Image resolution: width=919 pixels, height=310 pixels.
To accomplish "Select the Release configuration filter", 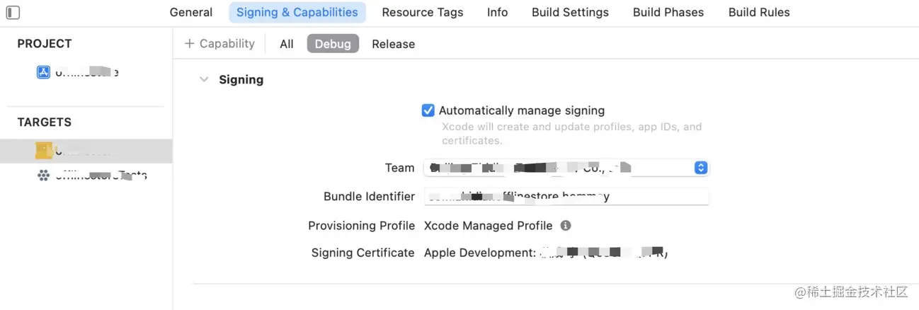I will [x=393, y=44].
